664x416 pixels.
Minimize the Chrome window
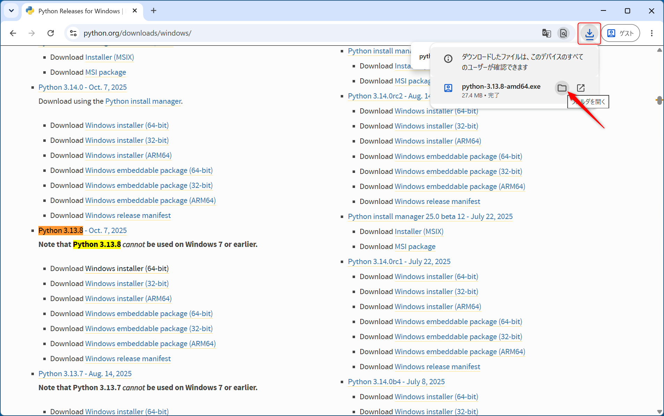tap(603, 11)
